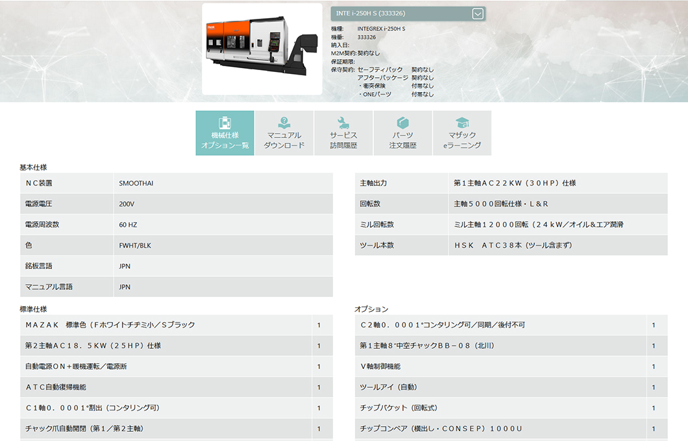688x441 pixels.
Task: Click the manual question-mark book icon
Action: (x=284, y=123)
